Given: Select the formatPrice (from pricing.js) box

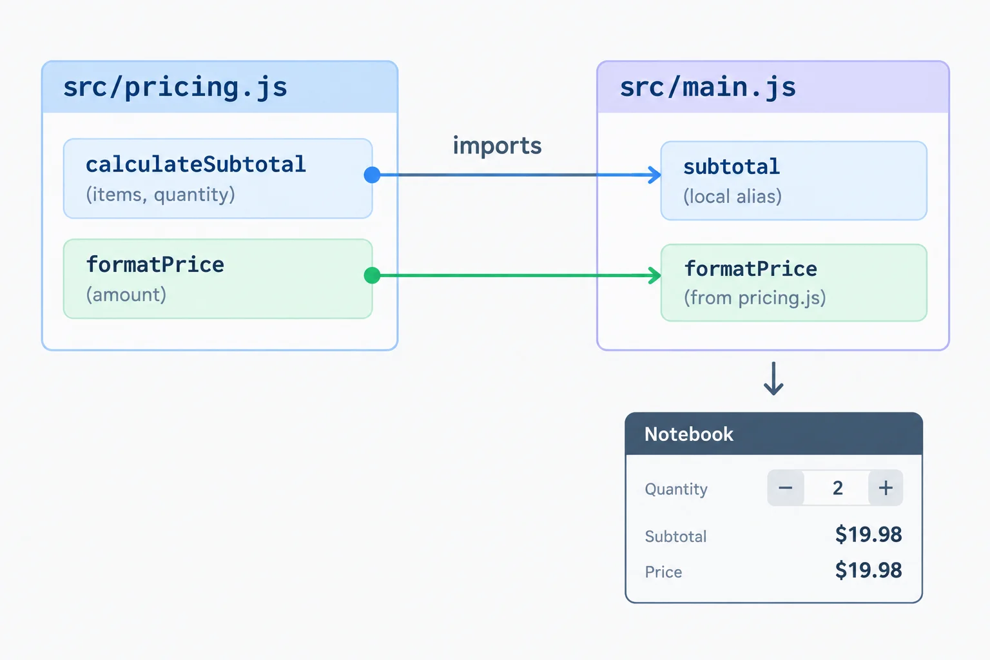Looking at the screenshot, I should pyautogui.click(x=793, y=282).
